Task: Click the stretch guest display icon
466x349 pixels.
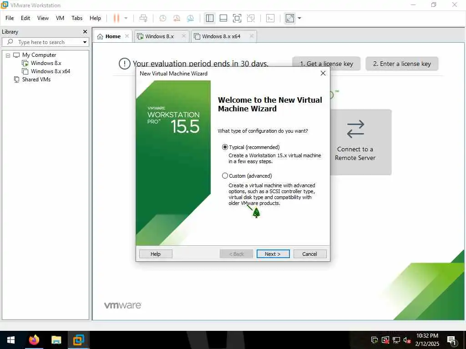Action: tap(290, 18)
